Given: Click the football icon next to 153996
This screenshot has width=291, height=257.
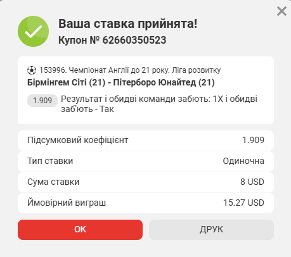Looking at the screenshot, I should [32, 70].
